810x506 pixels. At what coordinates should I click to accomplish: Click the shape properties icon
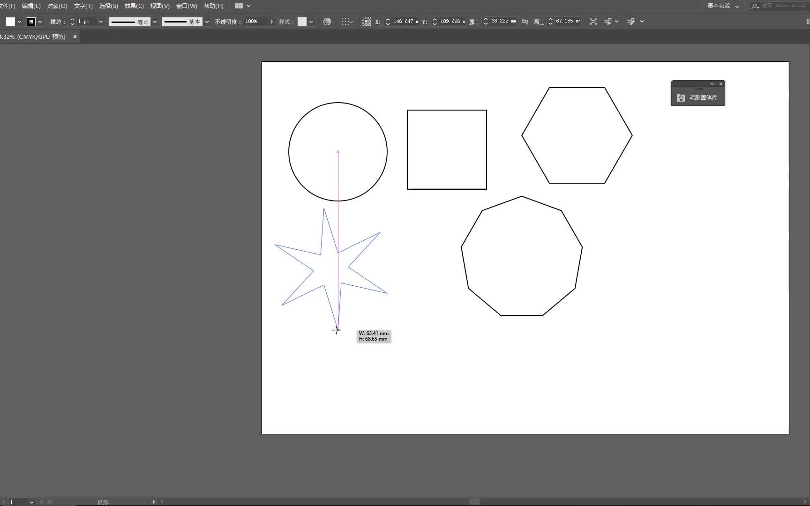593,22
